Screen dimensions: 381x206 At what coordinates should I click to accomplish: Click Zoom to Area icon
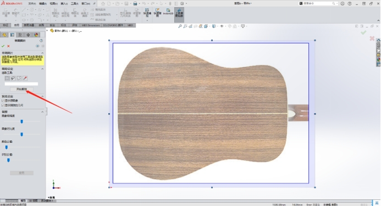click(185, 26)
